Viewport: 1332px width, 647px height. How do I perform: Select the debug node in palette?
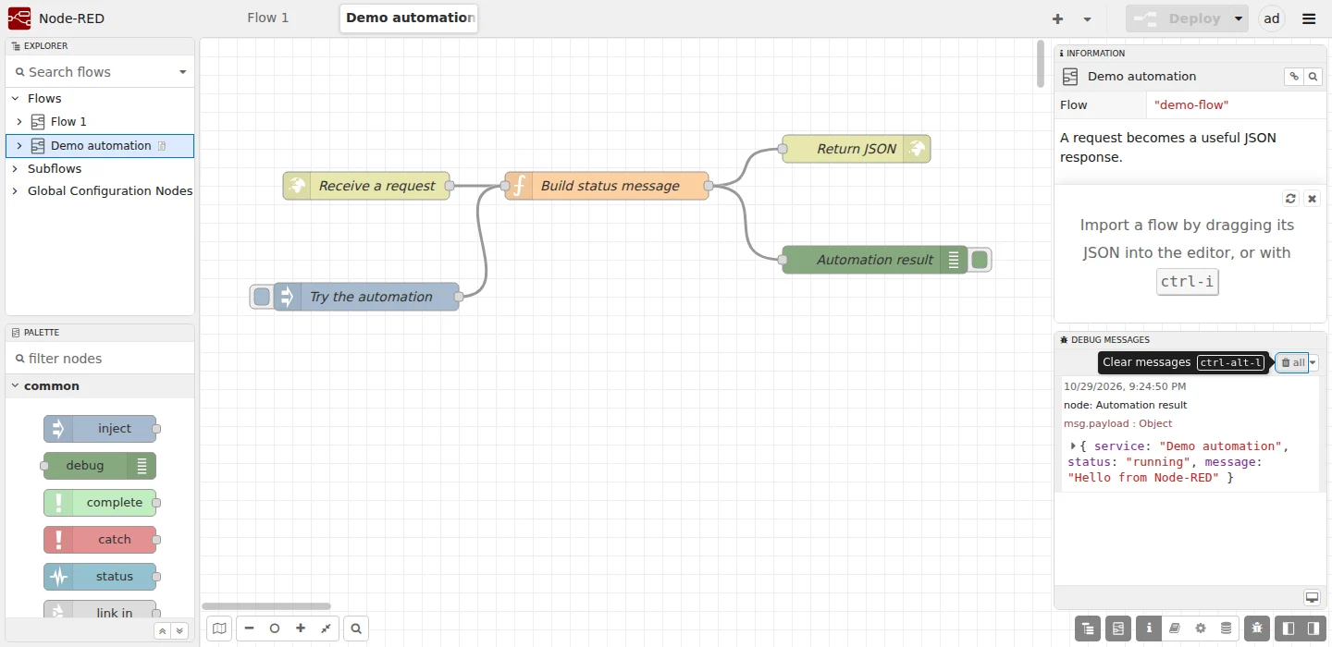[x=100, y=466]
